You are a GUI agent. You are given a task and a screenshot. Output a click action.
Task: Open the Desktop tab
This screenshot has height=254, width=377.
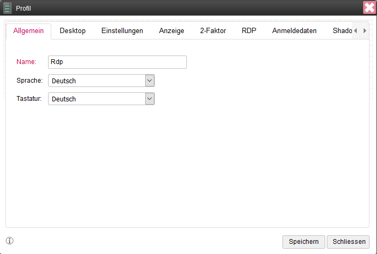point(73,31)
